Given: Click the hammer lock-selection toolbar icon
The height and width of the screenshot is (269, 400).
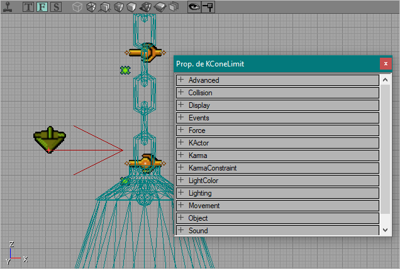Looking at the screenshot, I should 208,7.
